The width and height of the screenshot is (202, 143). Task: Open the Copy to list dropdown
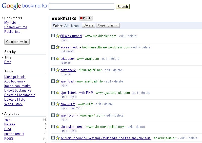pyautogui.click(x=108, y=25)
